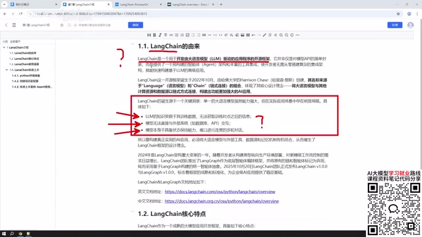Switch to the LangChain-ProcessOn browser tab
The width and height of the screenshot is (422, 237).
pos(134,5)
